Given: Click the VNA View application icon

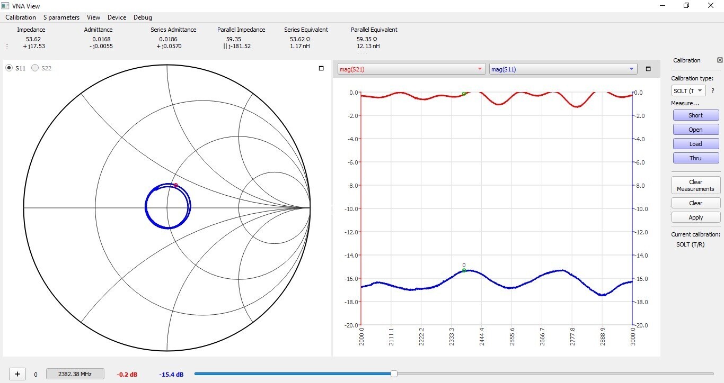Looking at the screenshot, I should point(5,6).
